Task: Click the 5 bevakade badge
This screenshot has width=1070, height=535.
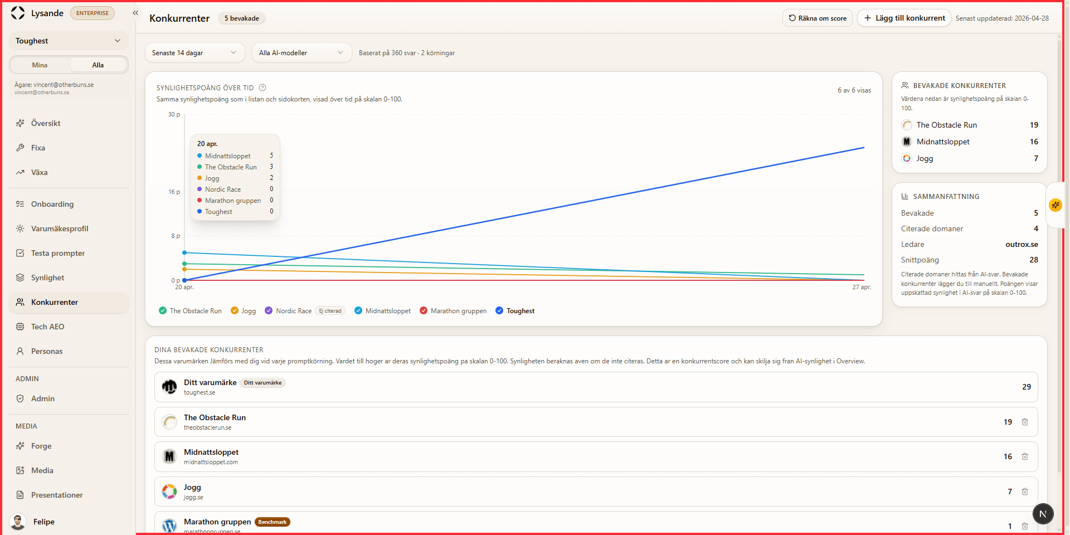Action: pyautogui.click(x=242, y=18)
